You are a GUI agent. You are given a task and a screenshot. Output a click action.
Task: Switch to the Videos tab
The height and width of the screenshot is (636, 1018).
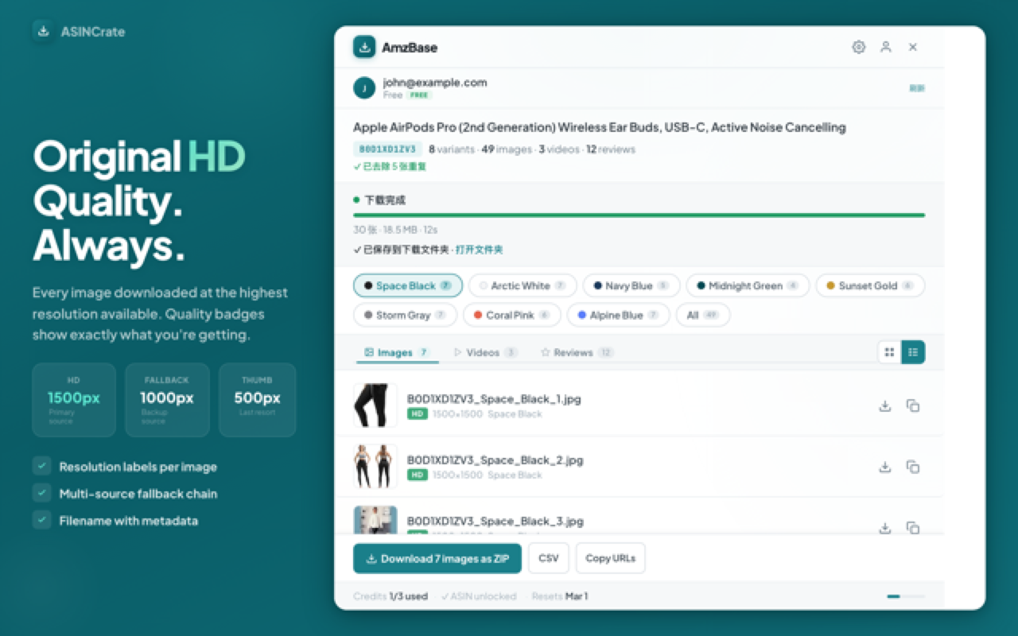(x=485, y=351)
